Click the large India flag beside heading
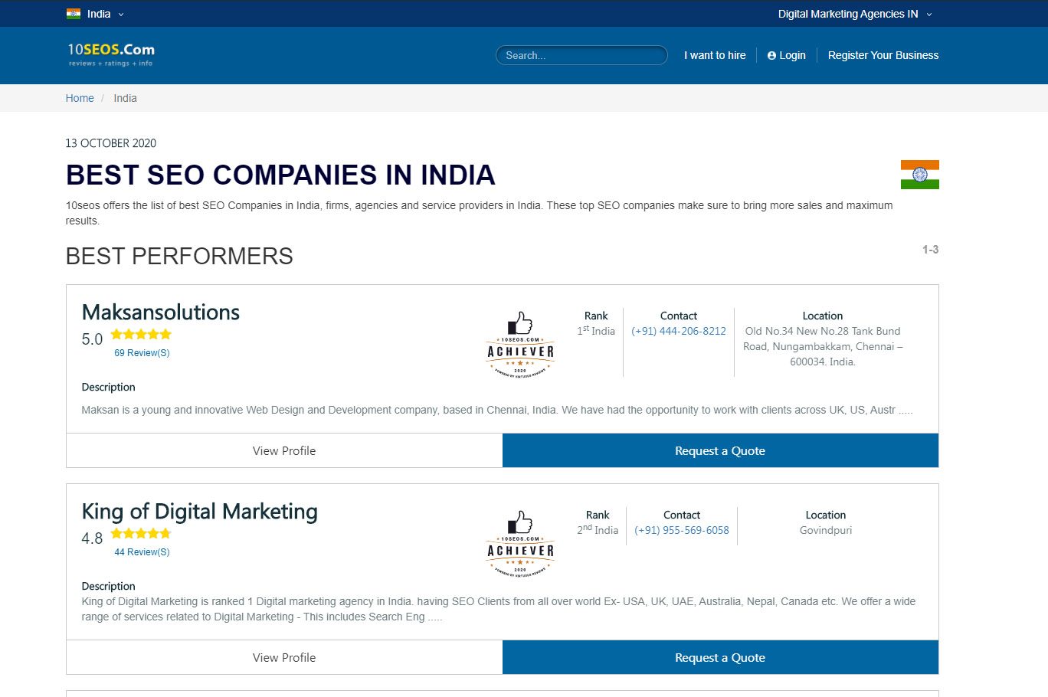 pos(919,175)
